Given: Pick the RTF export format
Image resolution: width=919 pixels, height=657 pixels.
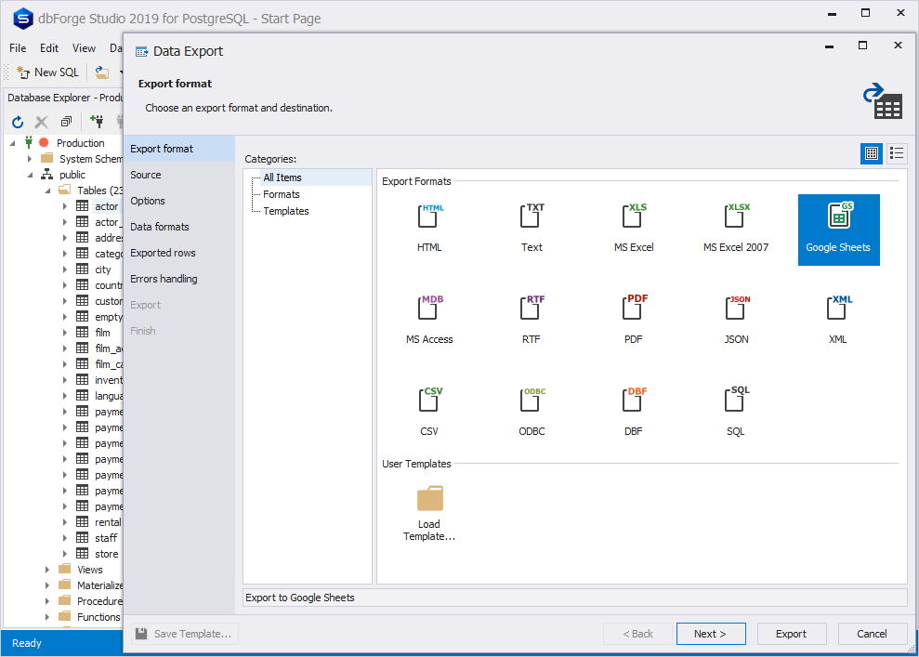Looking at the screenshot, I should (532, 321).
